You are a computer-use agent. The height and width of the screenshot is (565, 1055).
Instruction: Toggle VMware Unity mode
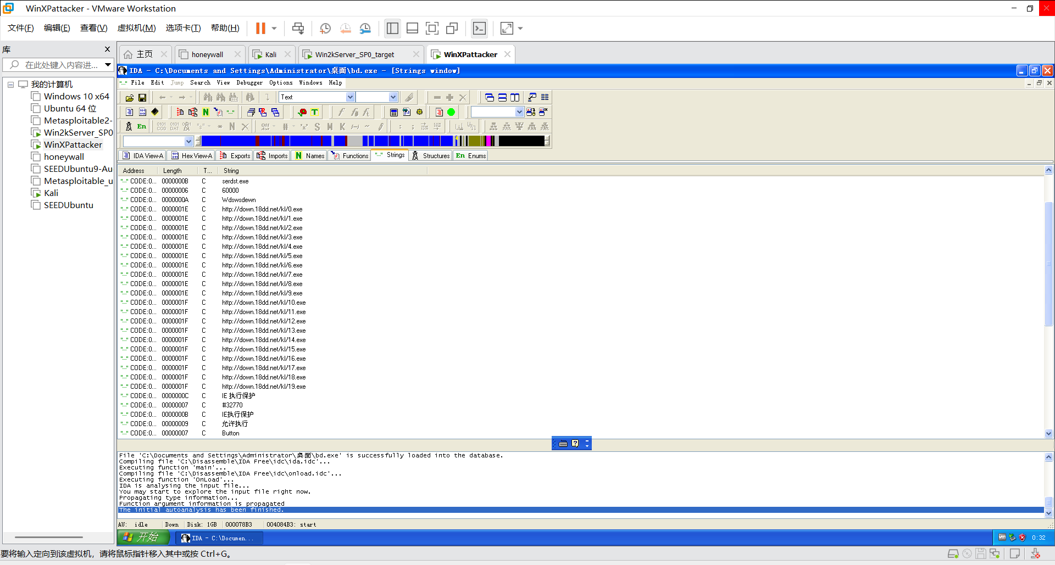click(x=452, y=28)
